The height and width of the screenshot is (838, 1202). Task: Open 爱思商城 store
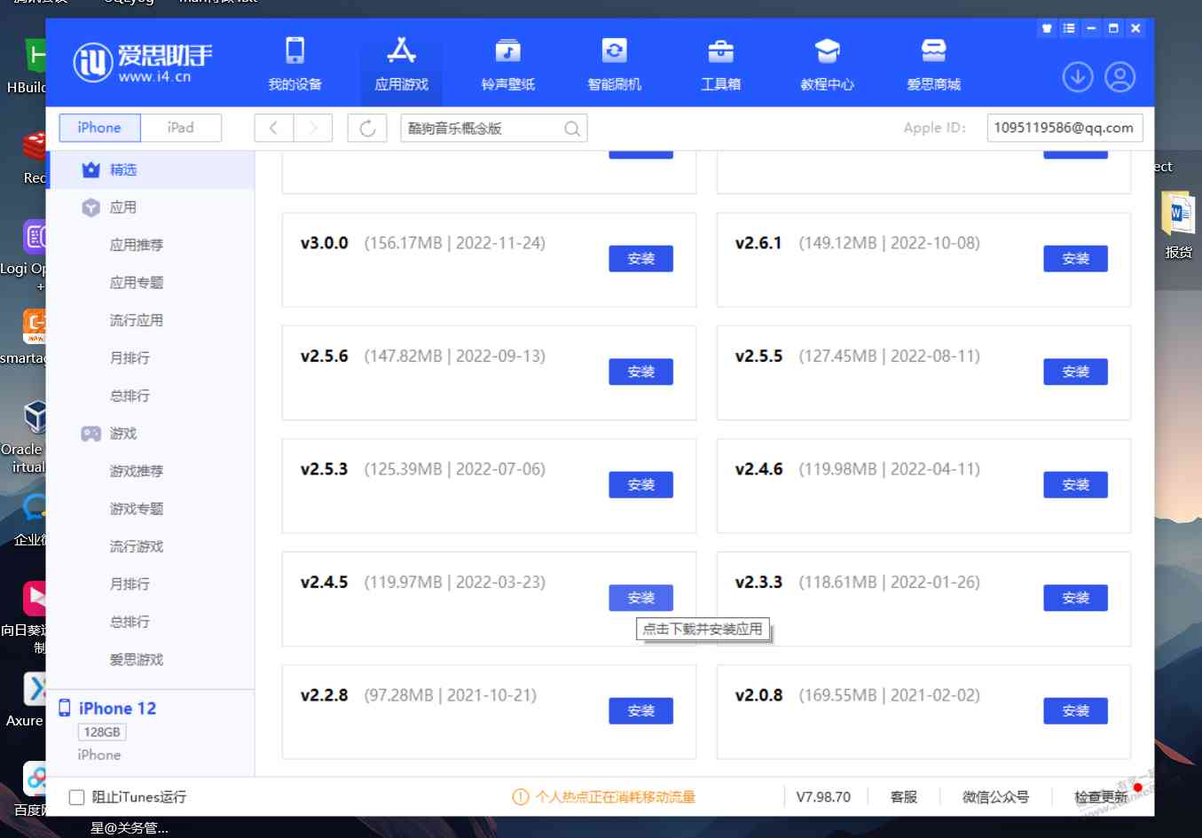click(933, 64)
